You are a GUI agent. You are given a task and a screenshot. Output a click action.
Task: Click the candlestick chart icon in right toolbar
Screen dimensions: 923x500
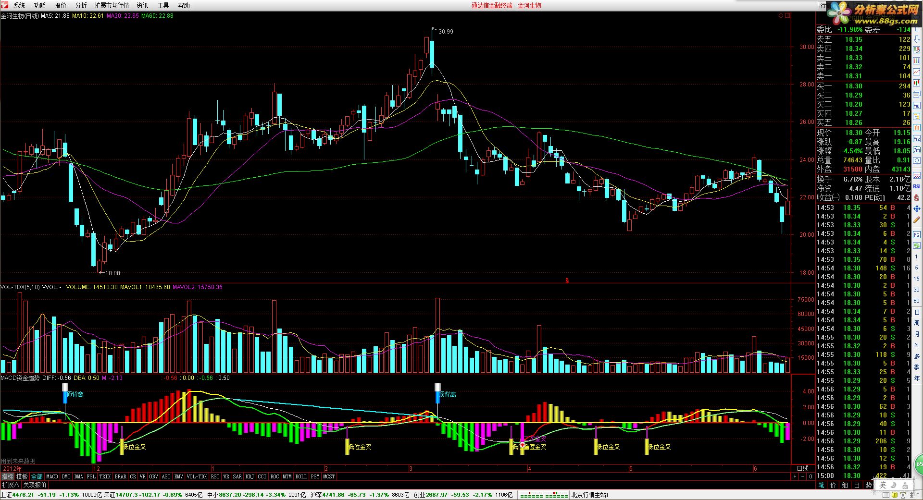click(x=917, y=83)
